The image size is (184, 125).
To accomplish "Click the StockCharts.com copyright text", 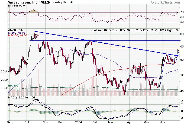I will click(x=166, y=2).
